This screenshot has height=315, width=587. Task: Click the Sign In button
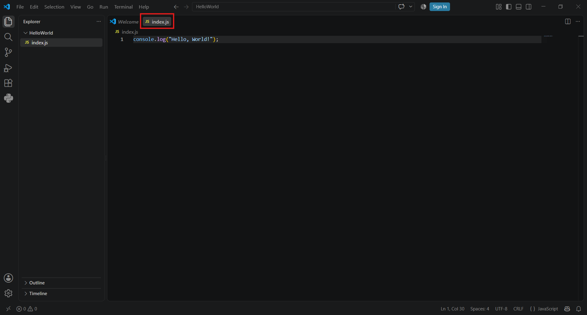(x=440, y=7)
